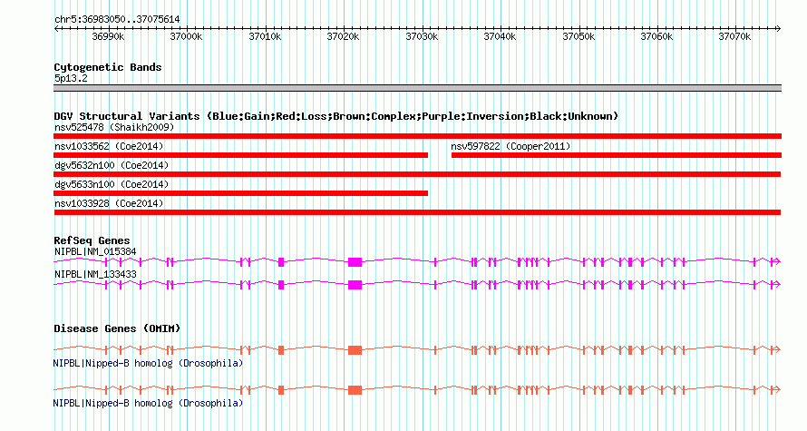Click the medium exon block of NM_133433 near 37012k
Screen dimensions: 807x431
[x=281, y=285]
